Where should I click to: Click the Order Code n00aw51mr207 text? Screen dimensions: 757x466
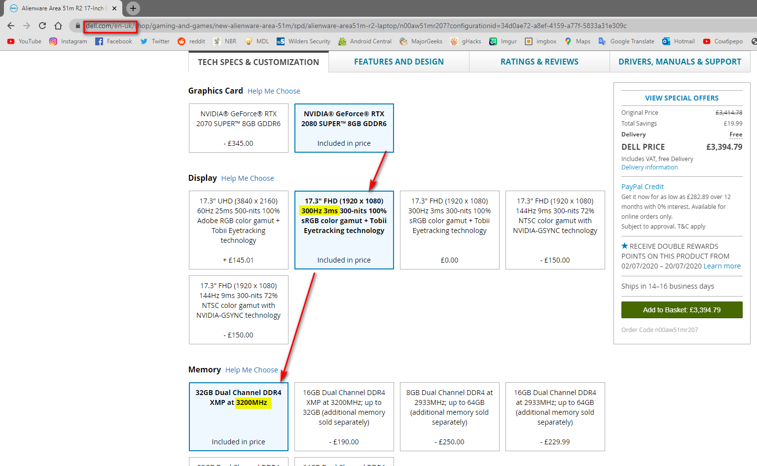point(660,330)
